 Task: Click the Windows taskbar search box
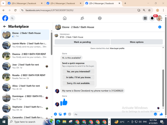[x=31, y=122]
